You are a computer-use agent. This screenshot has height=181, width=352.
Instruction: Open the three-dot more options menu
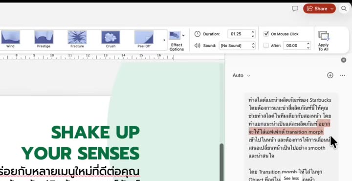(342, 75)
